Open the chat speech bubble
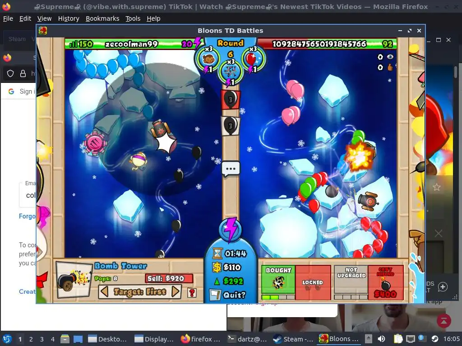This screenshot has height=346, width=462. (x=231, y=169)
